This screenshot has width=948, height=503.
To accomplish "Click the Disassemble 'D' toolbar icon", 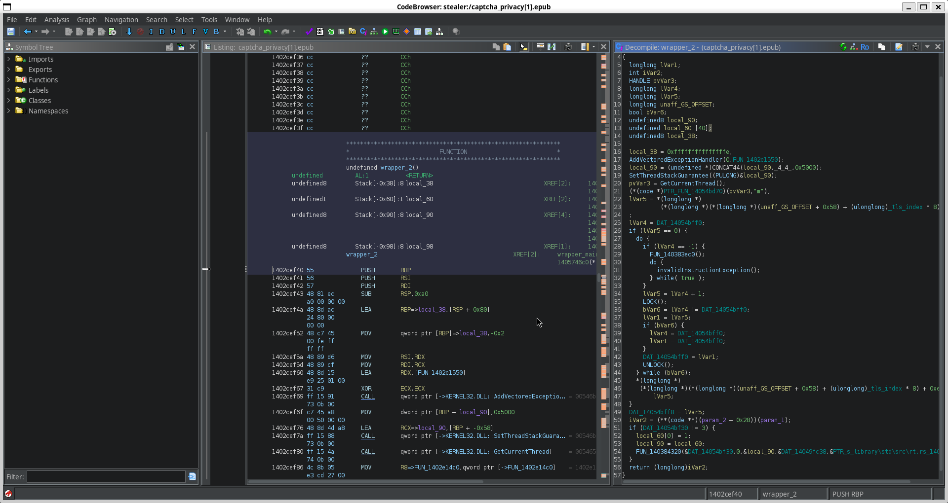I will coord(162,32).
